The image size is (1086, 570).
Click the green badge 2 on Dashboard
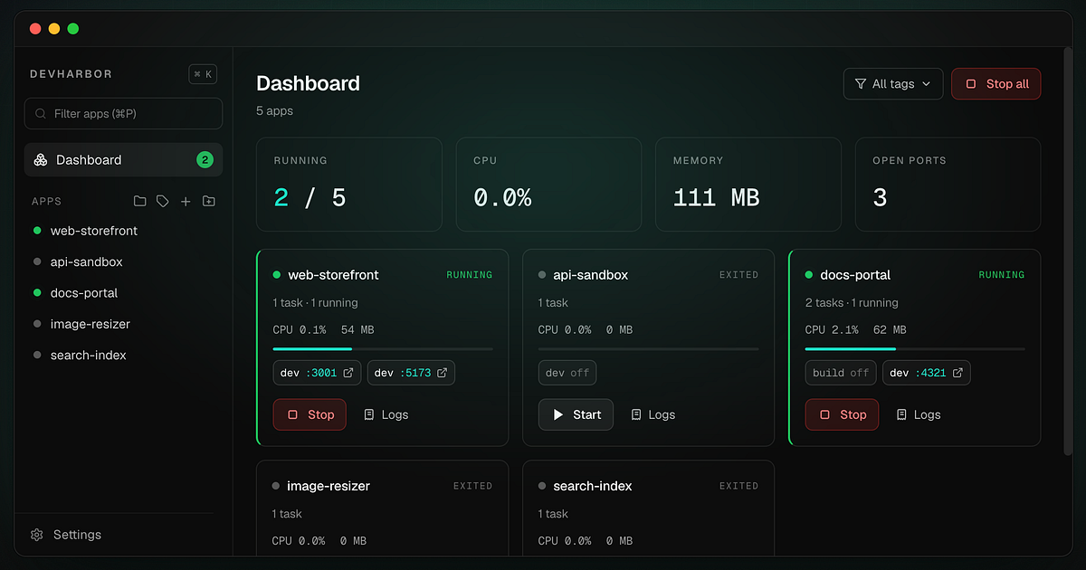click(x=205, y=160)
